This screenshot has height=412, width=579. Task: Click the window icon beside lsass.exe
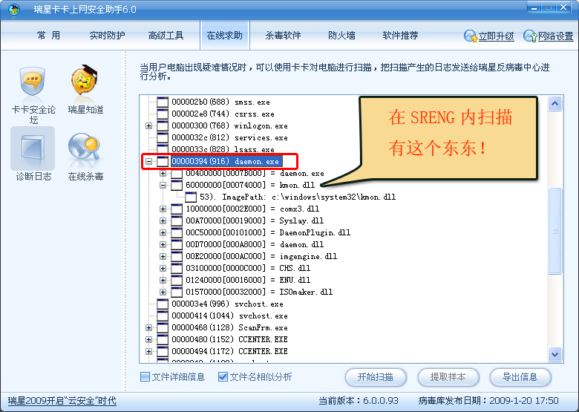pos(163,149)
